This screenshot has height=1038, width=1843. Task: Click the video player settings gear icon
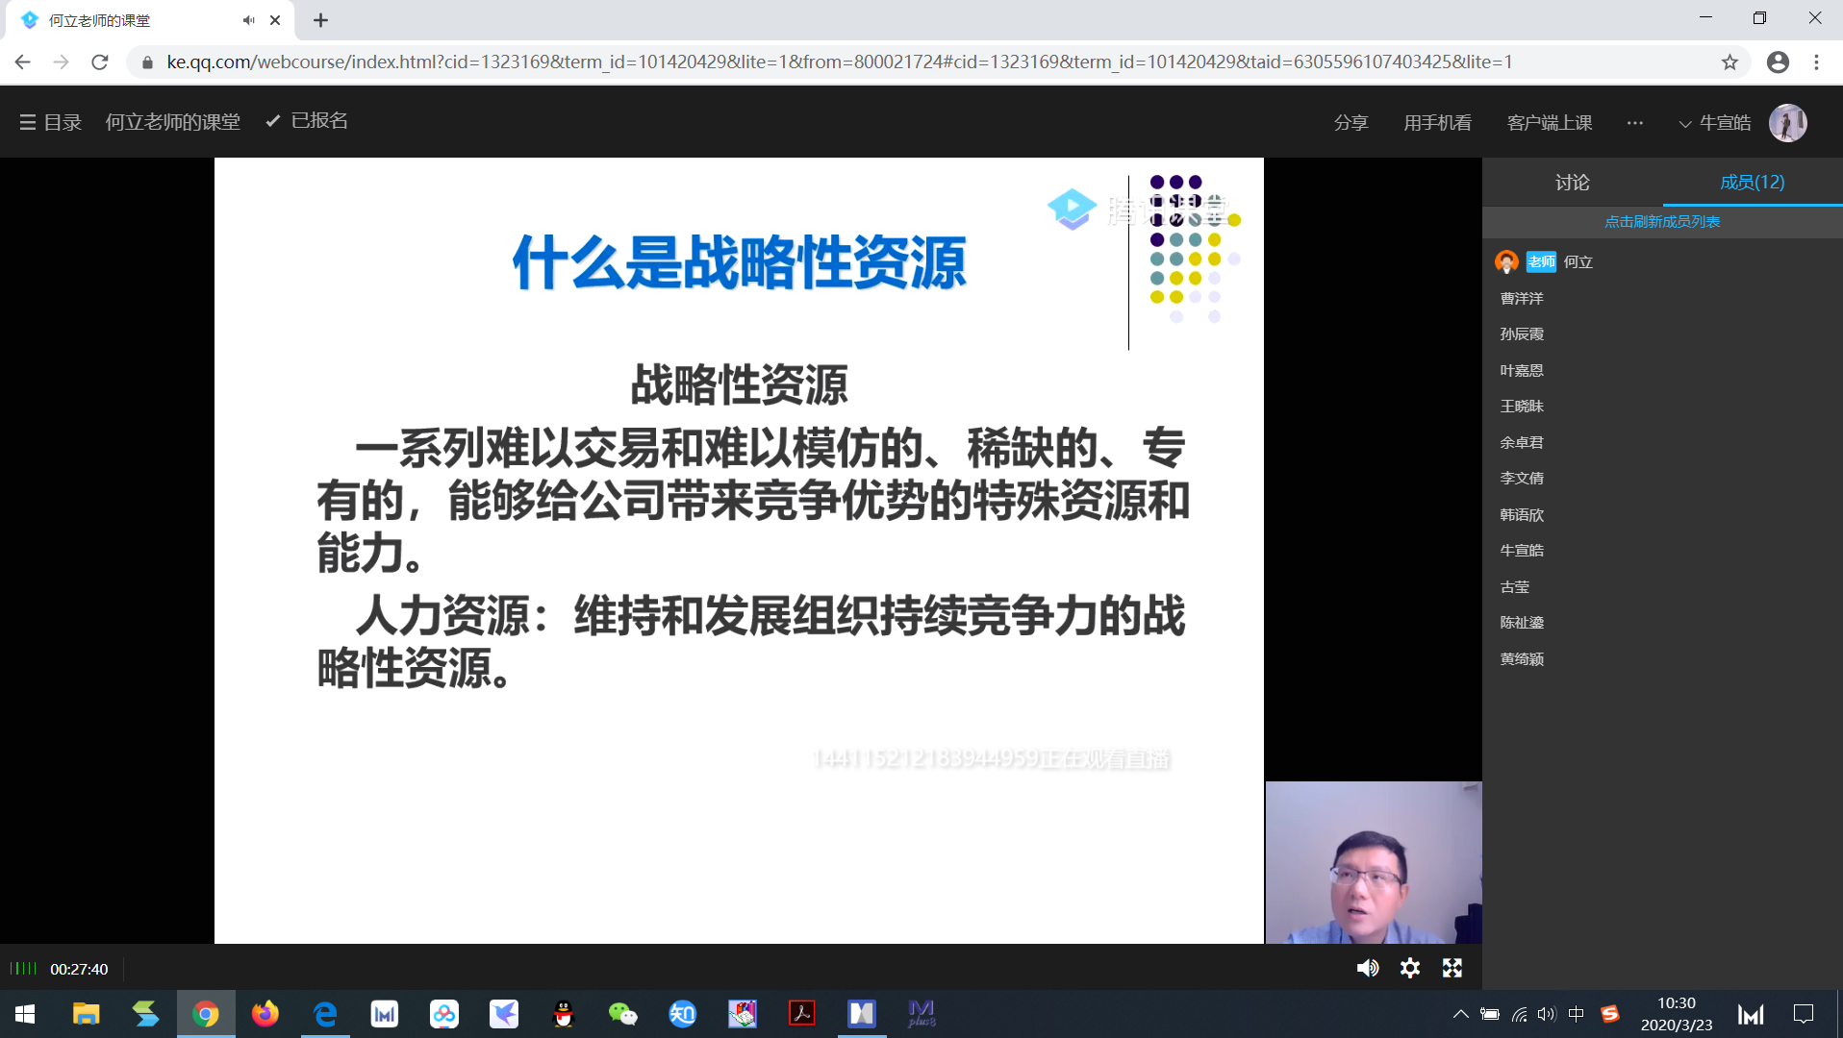(1409, 968)
